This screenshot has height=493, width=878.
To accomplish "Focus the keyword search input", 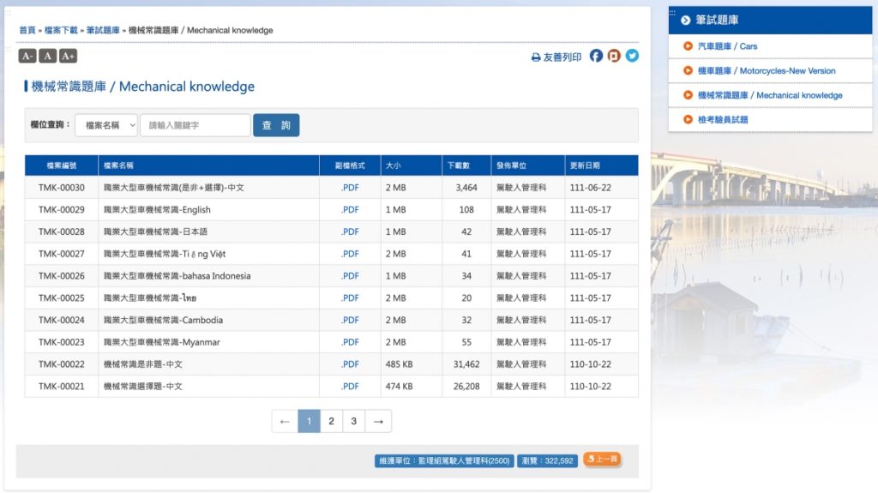I will click(x=195, y=125).
